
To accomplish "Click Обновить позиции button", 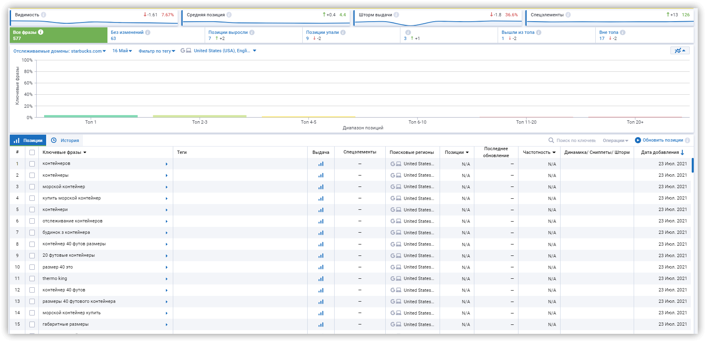I will coord(659,140).
